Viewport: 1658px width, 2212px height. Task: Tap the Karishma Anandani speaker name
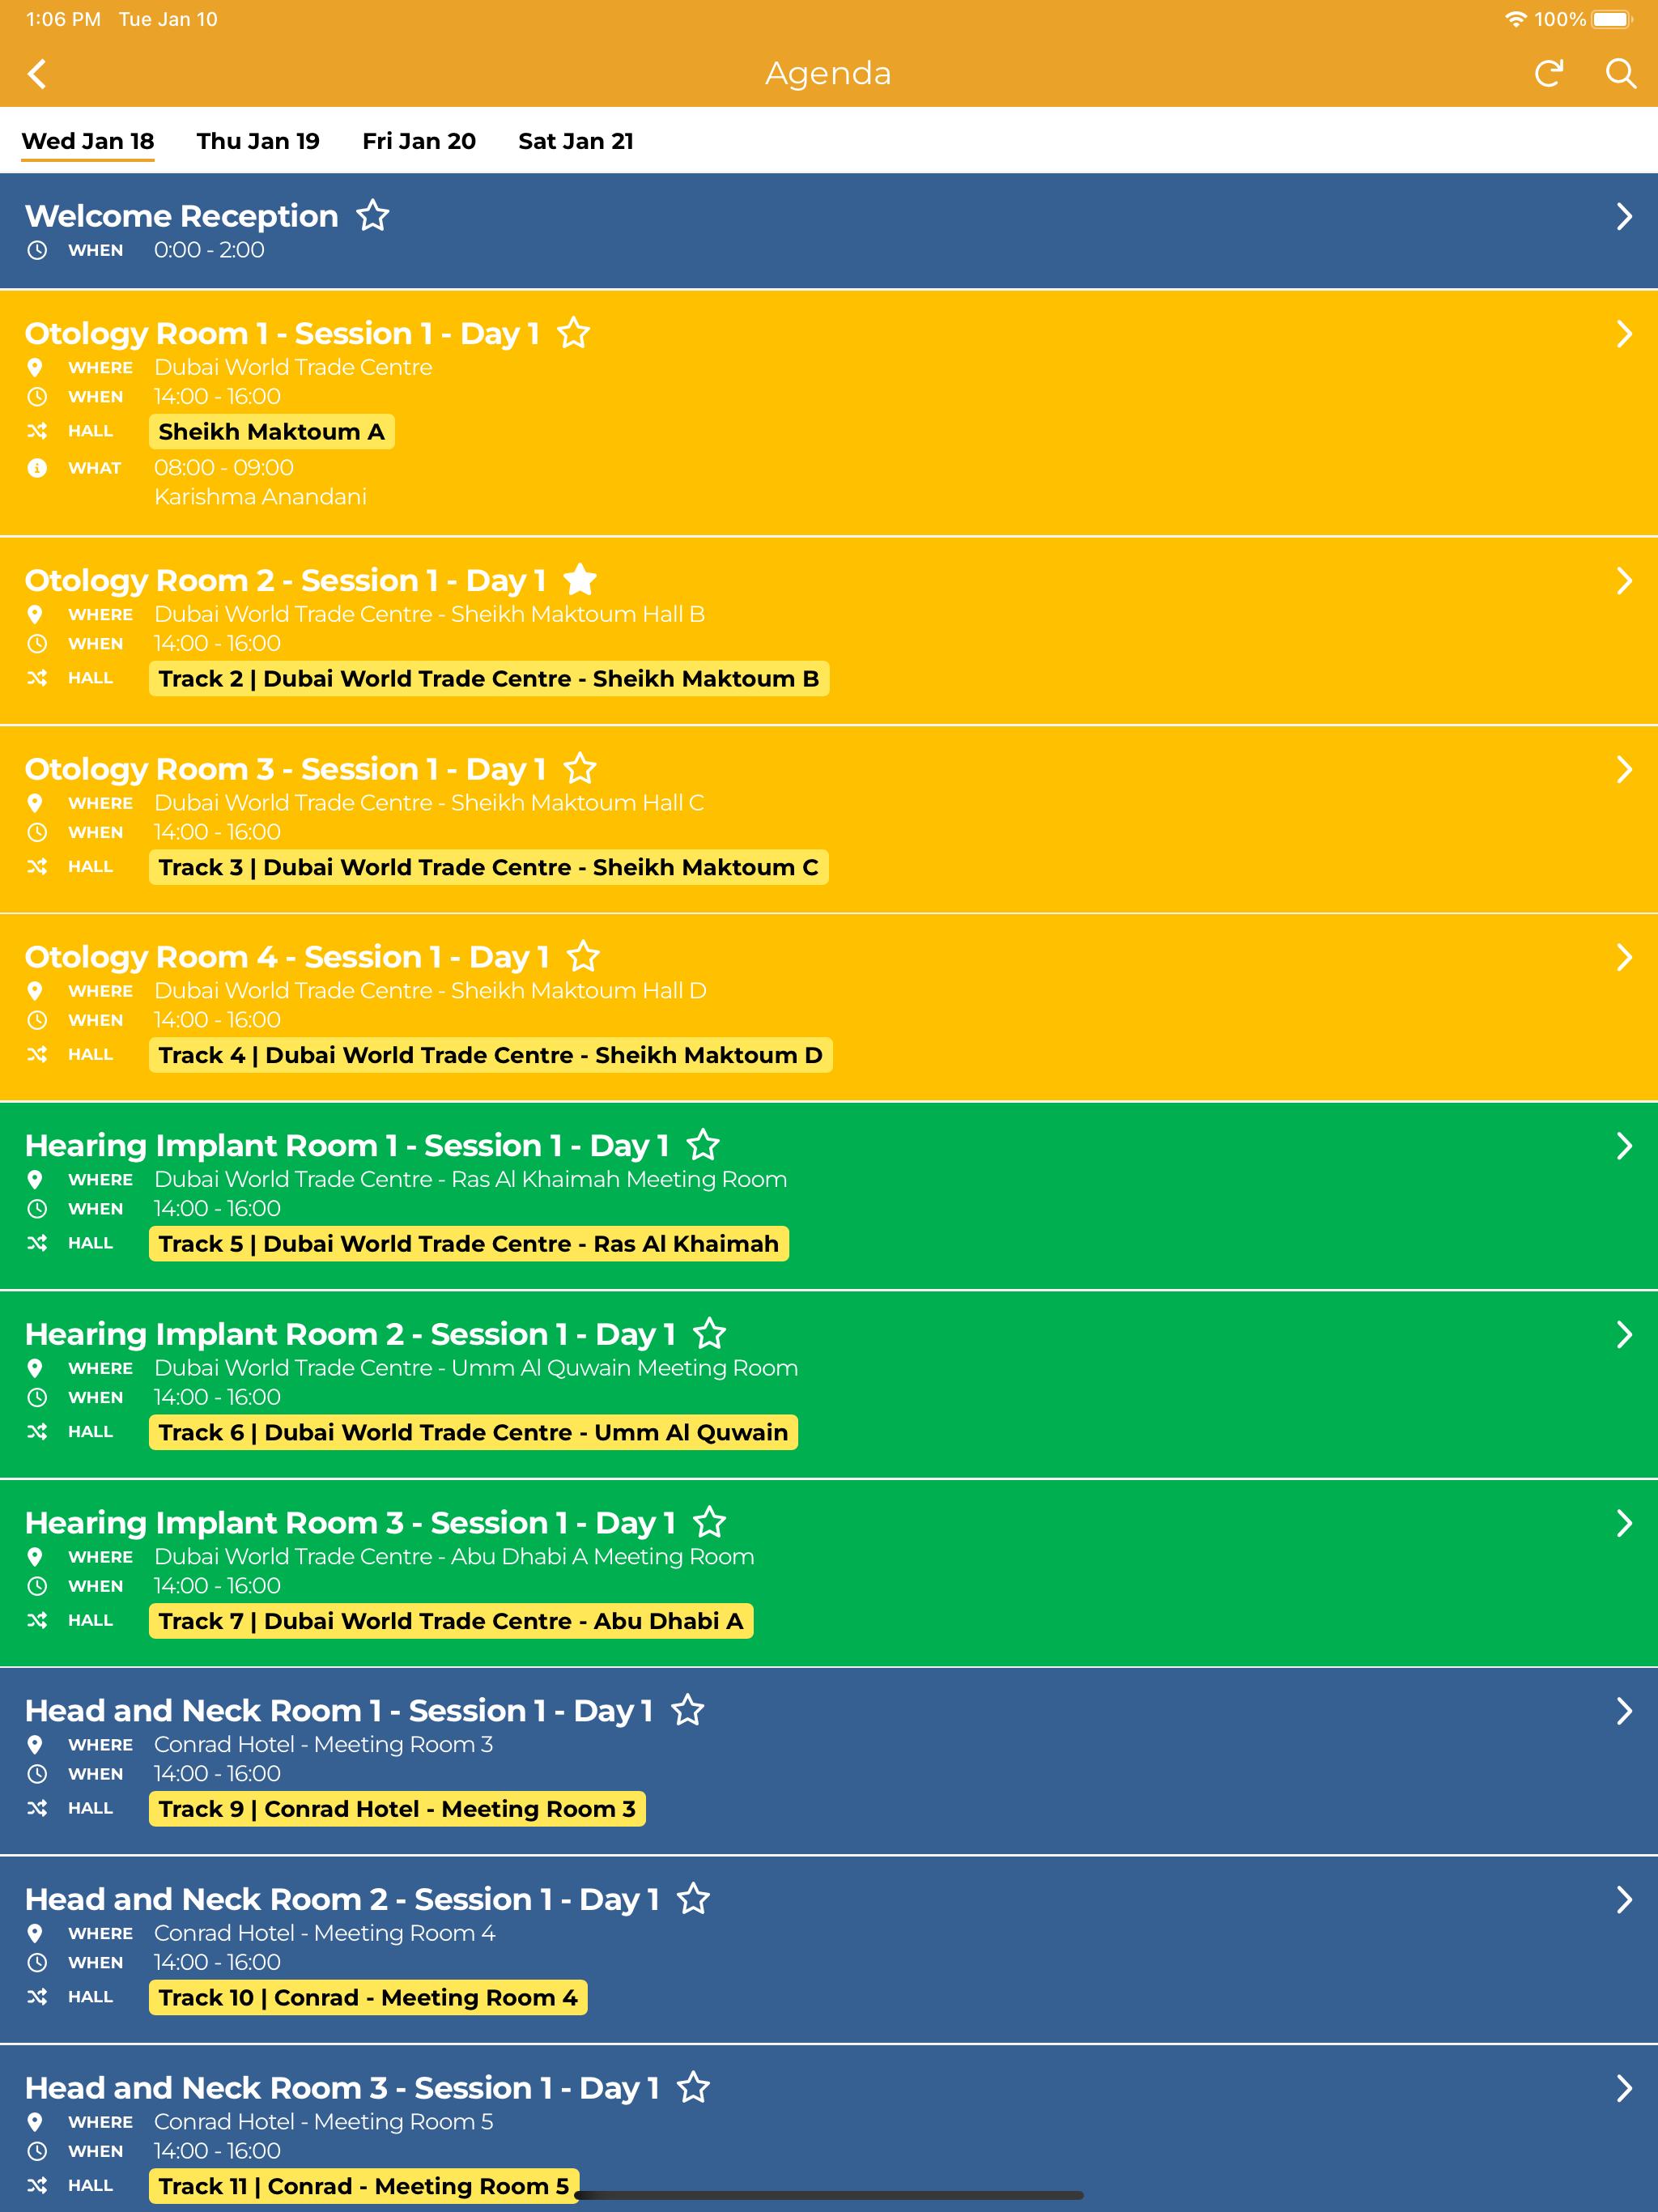pos(260,497)
